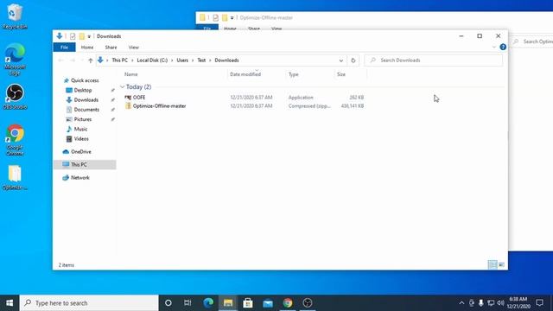The width and height of the screenshot is (553, 311).
Task: Open Task View from taskbar
Action: tap(188, 303)
